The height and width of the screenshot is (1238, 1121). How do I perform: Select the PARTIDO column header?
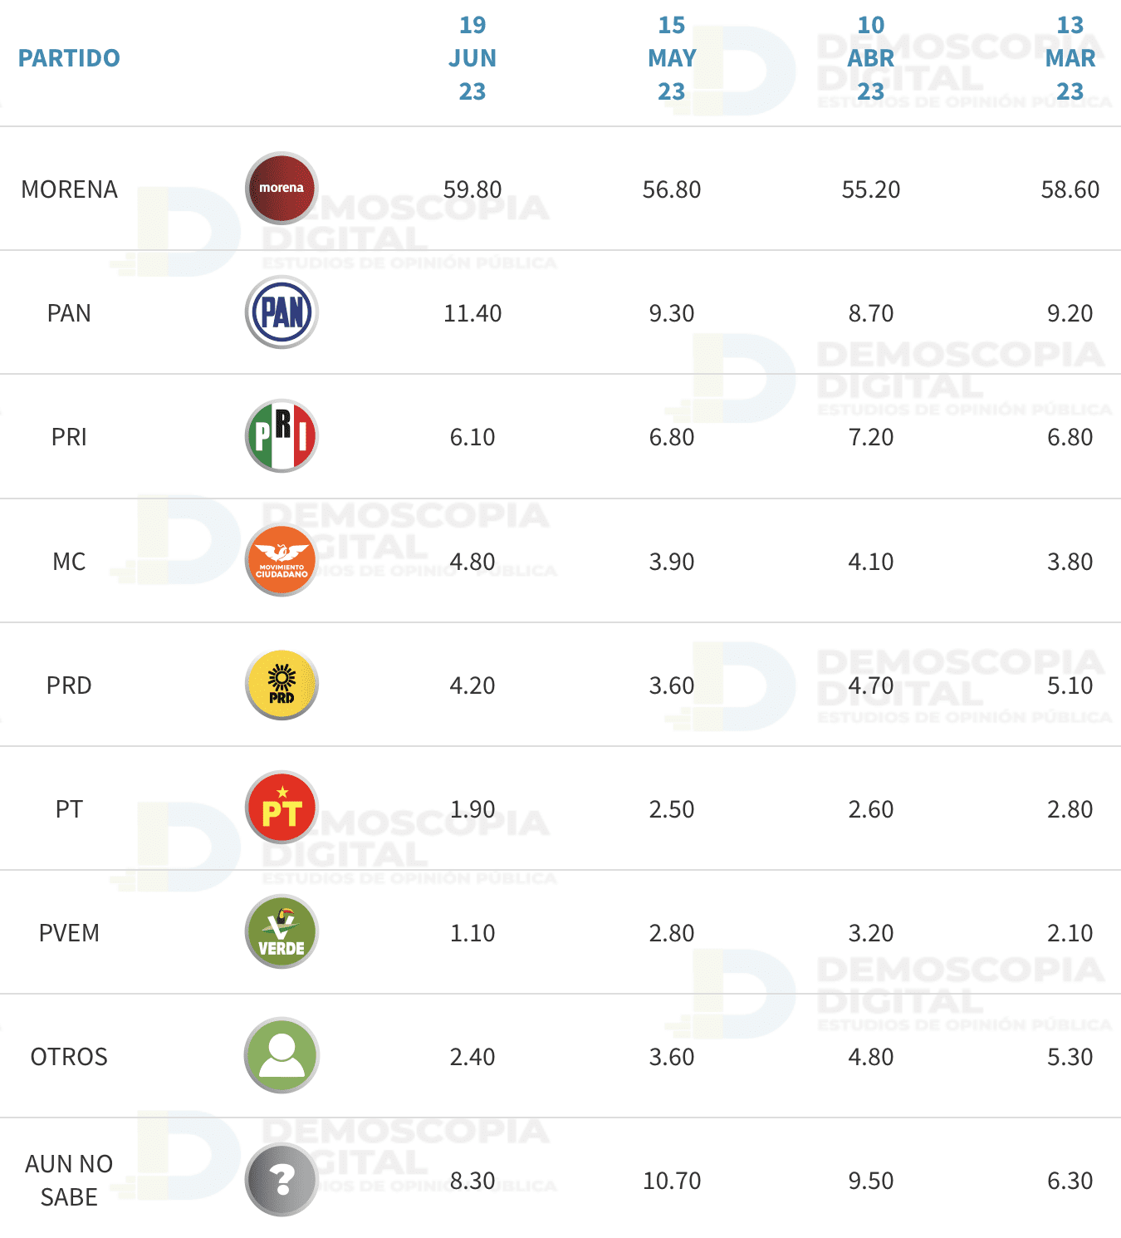[69, 58]
